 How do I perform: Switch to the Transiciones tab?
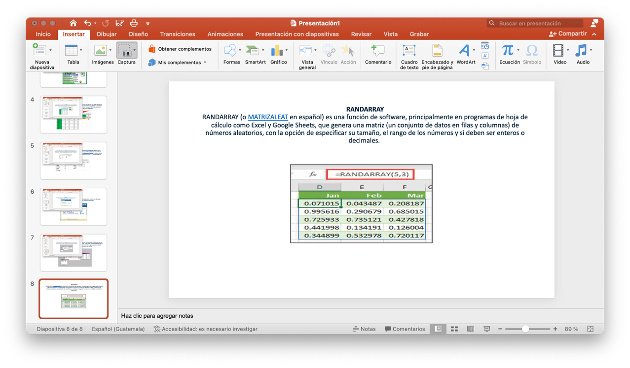pyautogui.click(x=178, y=34)
